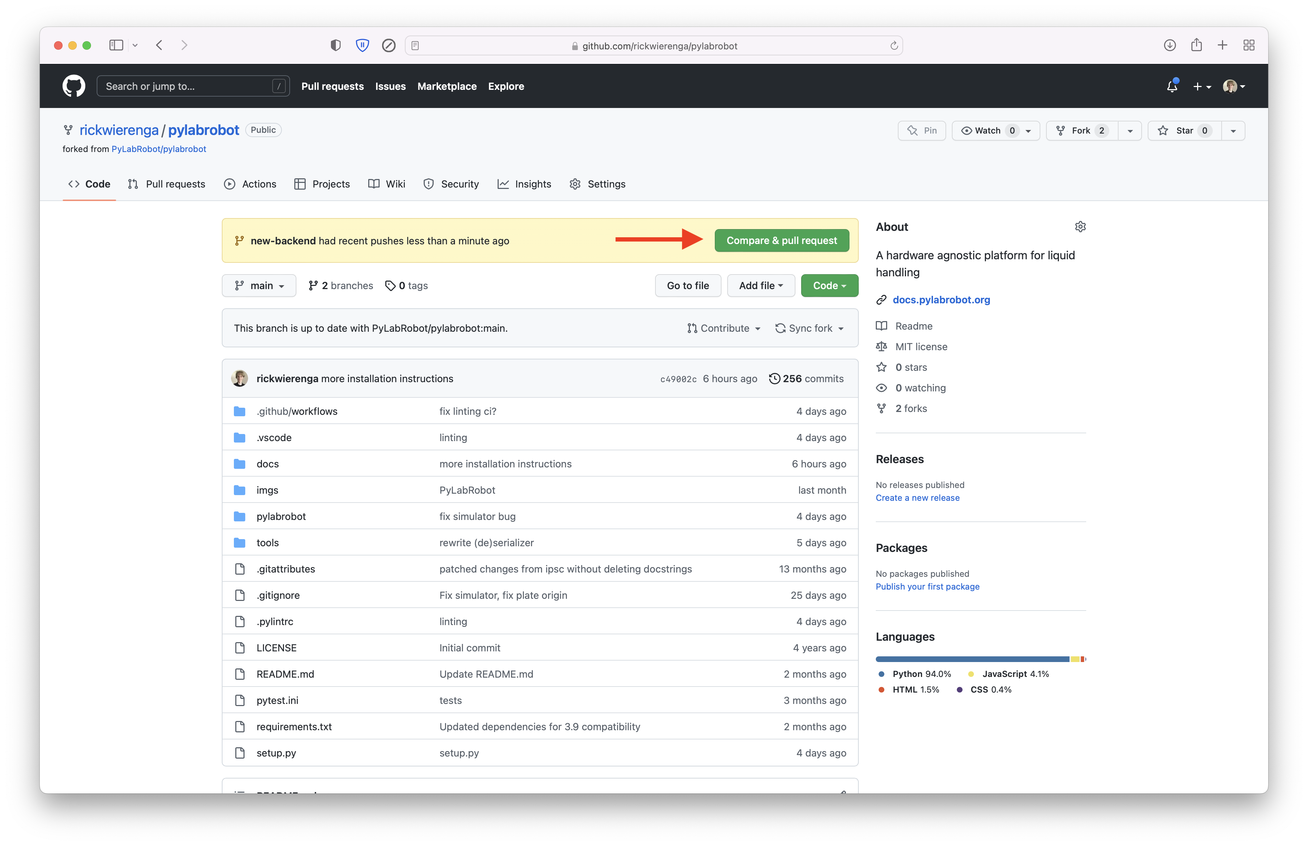1308x846 pixels.
Task: Open the .github/workflows folder icon
Action: 240,411
